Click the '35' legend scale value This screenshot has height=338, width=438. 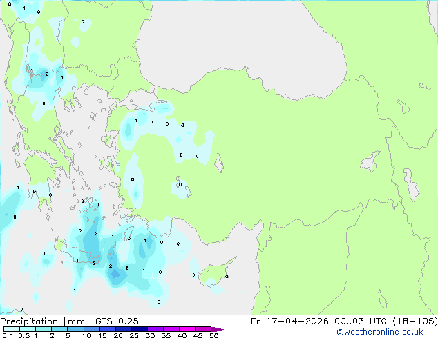pyautogui.click(x=166, y=335)
